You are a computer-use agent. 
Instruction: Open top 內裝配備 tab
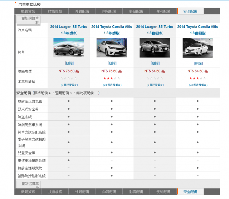[x=109, y=11]
